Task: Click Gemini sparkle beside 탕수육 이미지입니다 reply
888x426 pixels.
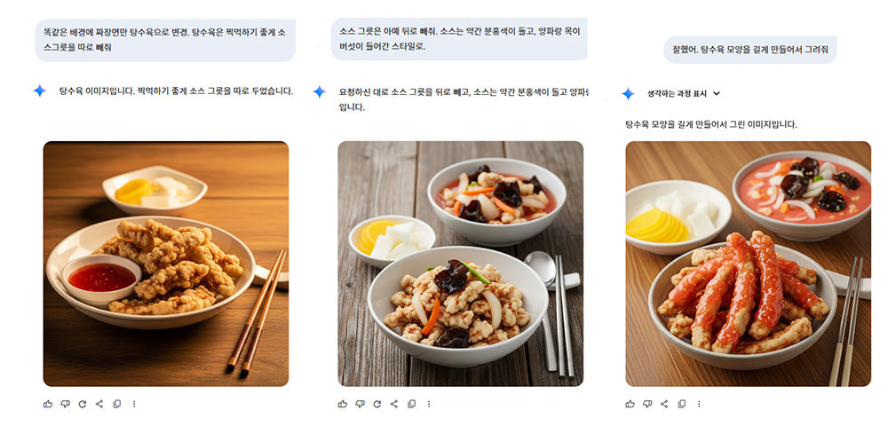Action: 39,91
